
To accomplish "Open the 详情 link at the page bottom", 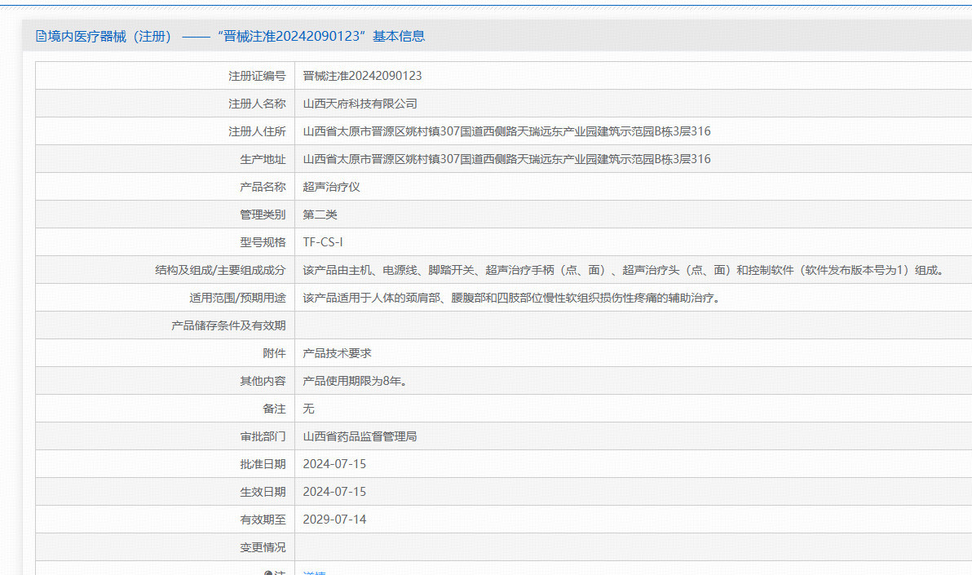I will click(x=316, y=573).
